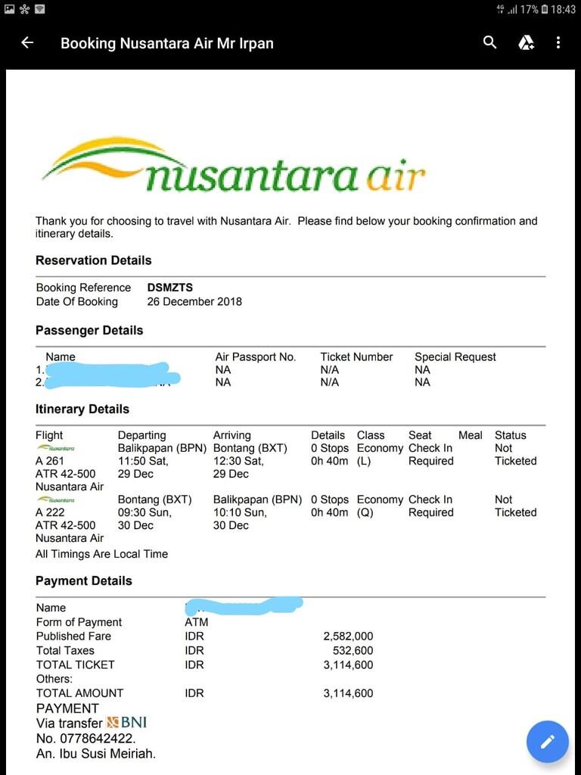Tap small Nusantara logo above flight A 222
581x775 pixels.
[55, 500]
